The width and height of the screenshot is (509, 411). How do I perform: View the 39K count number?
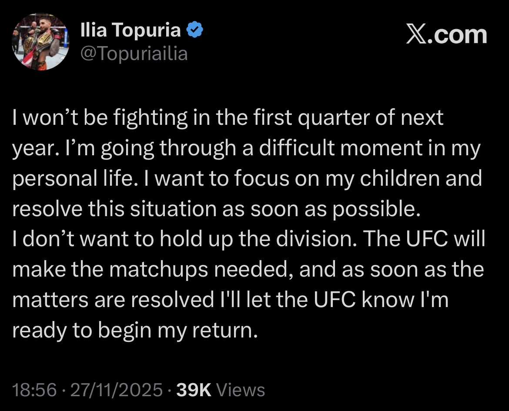point(194,390)
